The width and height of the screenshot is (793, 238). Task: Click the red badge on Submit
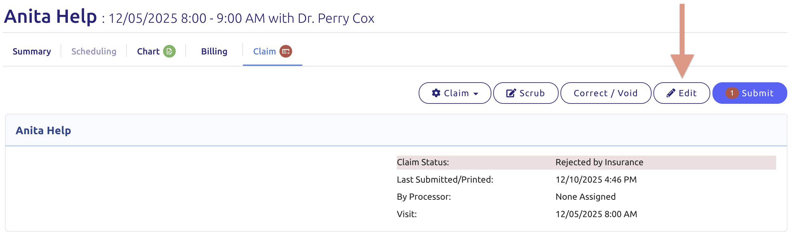coord(732,93)
